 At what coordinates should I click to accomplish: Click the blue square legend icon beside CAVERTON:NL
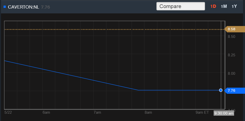tap(5, 7)
